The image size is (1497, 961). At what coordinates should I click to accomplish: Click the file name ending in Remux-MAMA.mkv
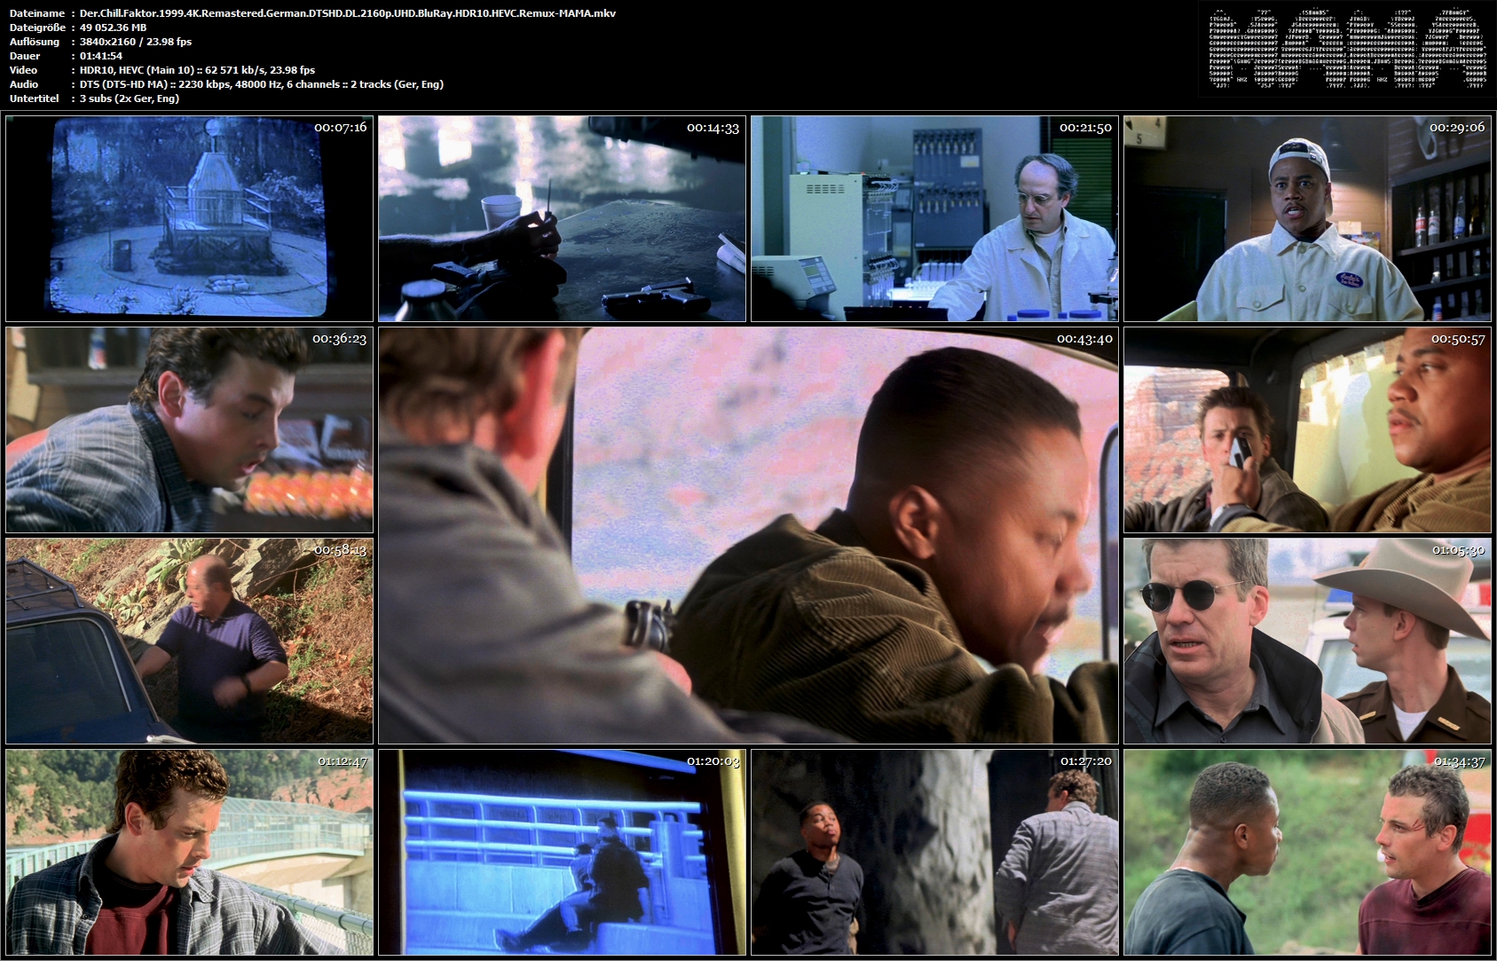coord(348,13)
